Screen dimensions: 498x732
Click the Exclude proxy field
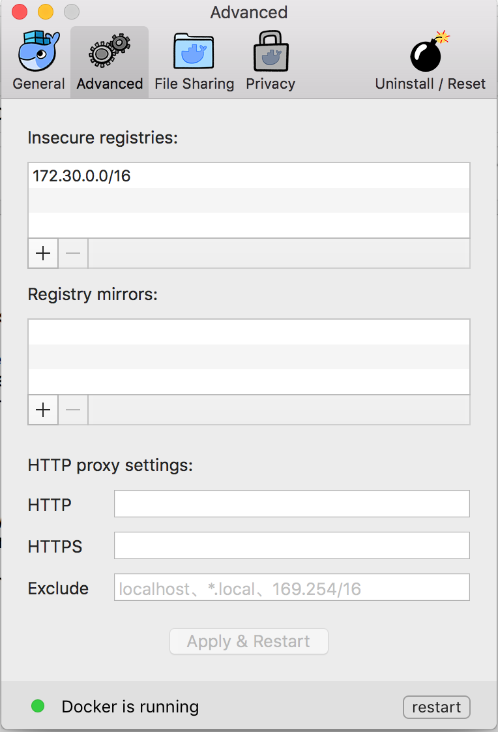click(291, 587)
